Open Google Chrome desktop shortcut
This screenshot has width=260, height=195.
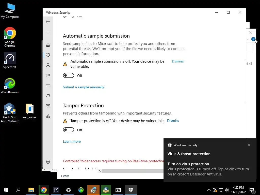tap(10, 37)
